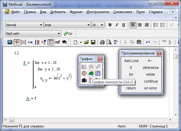Toggle bold formatting
This screenshot has width=181, height=131.
coord(110,25)
